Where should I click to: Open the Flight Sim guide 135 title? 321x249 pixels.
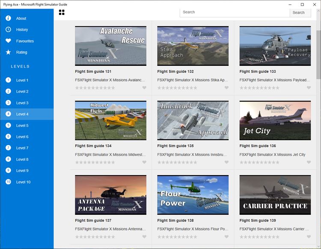click(x=175, y=146)
